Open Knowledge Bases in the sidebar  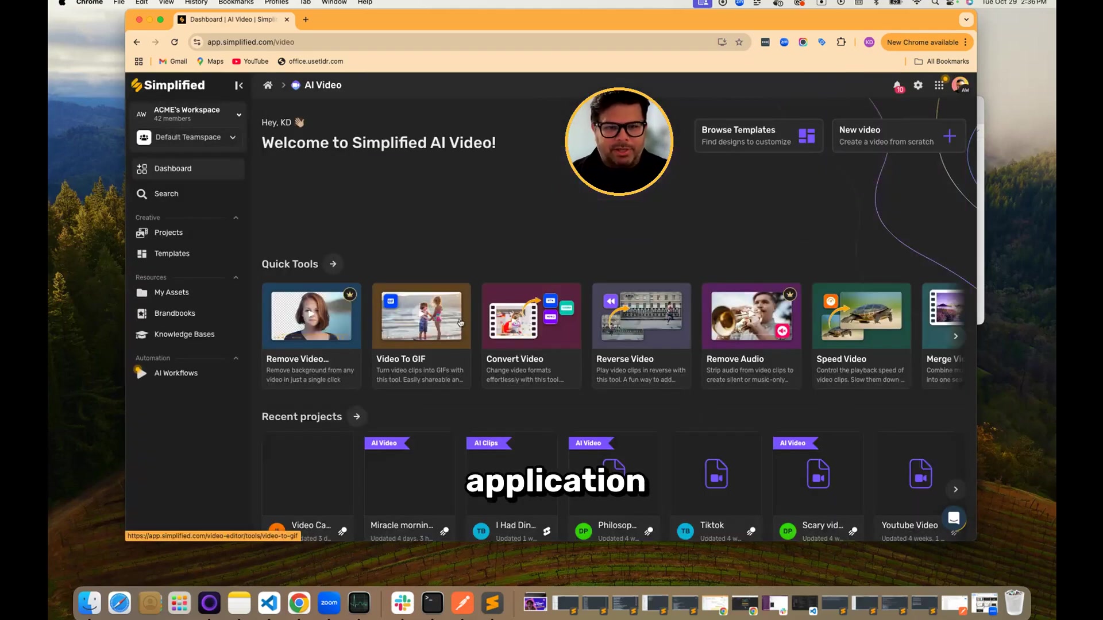point(188,334)
